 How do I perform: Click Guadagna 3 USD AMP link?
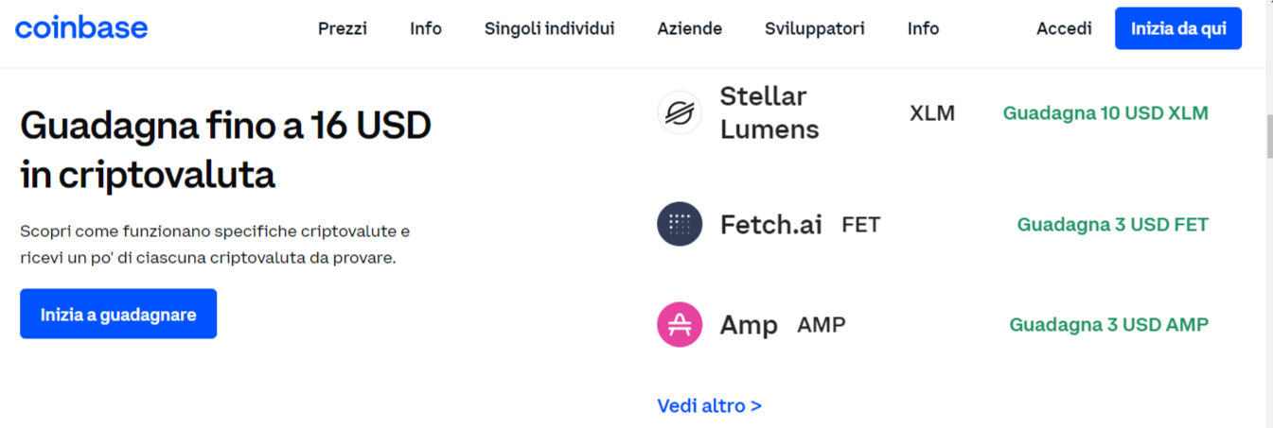pyautogui.click(x=1108, y=325)
